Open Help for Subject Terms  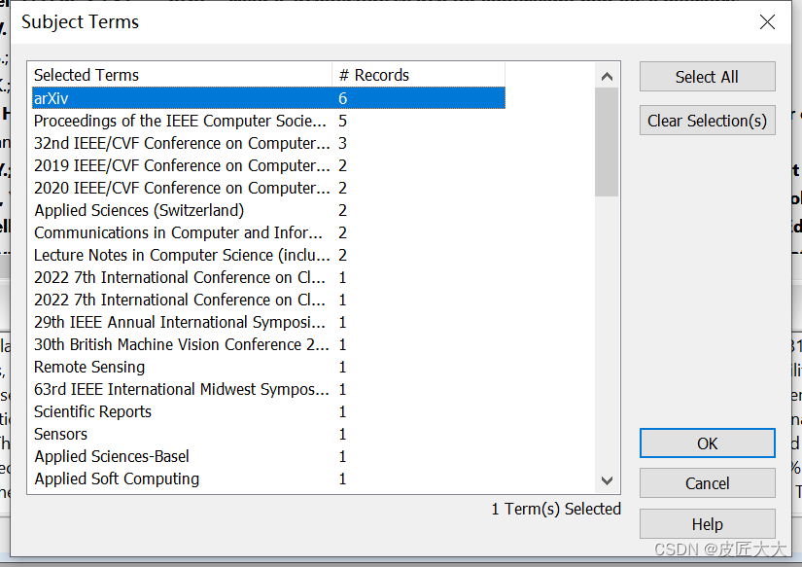707,523
